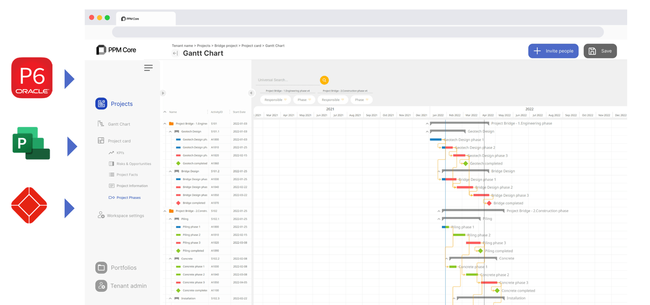Select Project Bridge - 1.Engineering phase v4 tab
Viewport: 650px width, 305px height.
point(287,91)
